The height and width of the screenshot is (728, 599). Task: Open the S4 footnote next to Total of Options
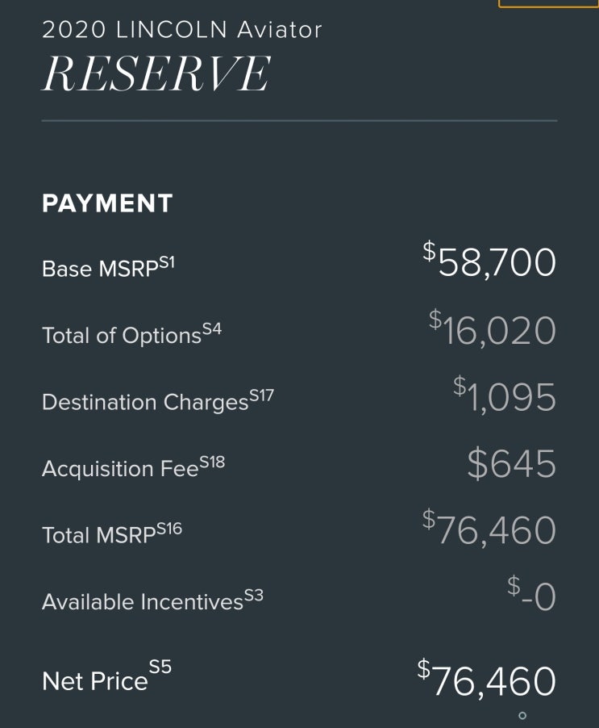pos(212,329)
